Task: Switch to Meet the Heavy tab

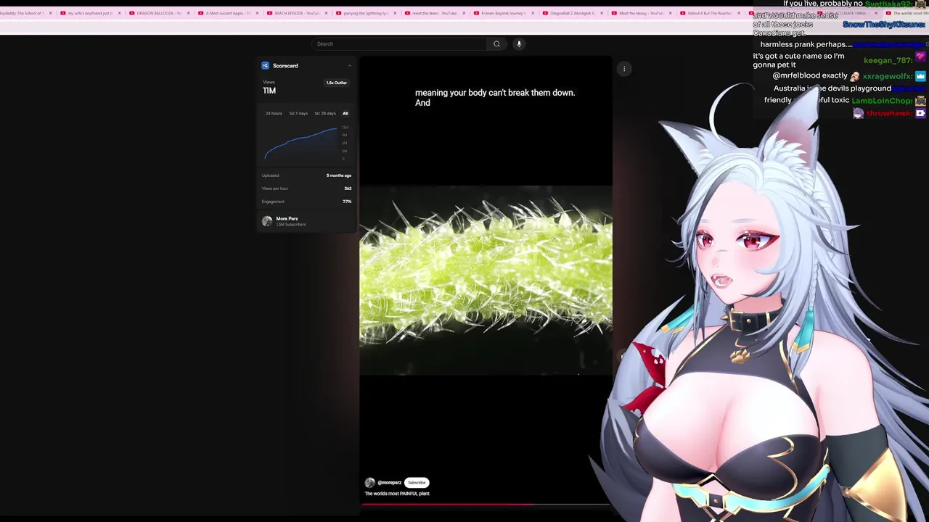Action: [641, 13]
